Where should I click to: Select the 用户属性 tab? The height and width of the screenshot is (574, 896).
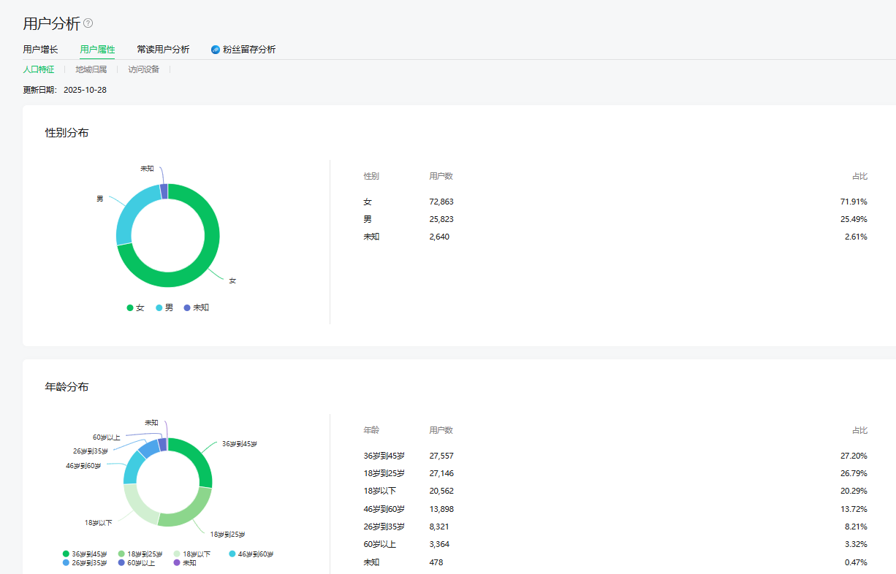[97, 50]
